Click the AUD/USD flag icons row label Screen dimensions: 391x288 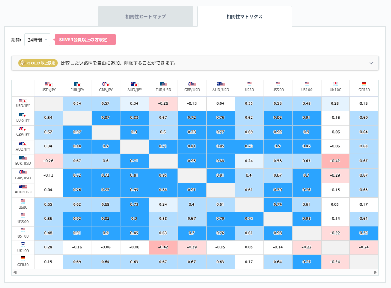23,187
